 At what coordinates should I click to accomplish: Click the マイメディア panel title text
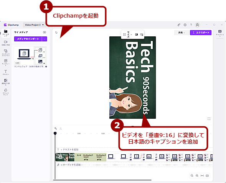pyautogui.click(x=21, y=32)
